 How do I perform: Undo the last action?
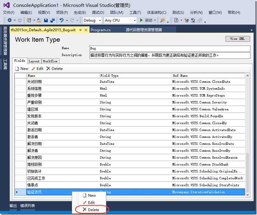(x=61, y=20)
